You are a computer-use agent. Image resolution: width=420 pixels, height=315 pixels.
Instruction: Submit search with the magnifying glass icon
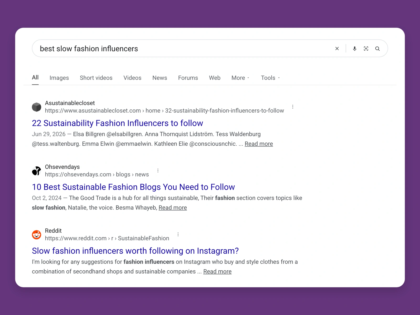[x=377, y=49]
